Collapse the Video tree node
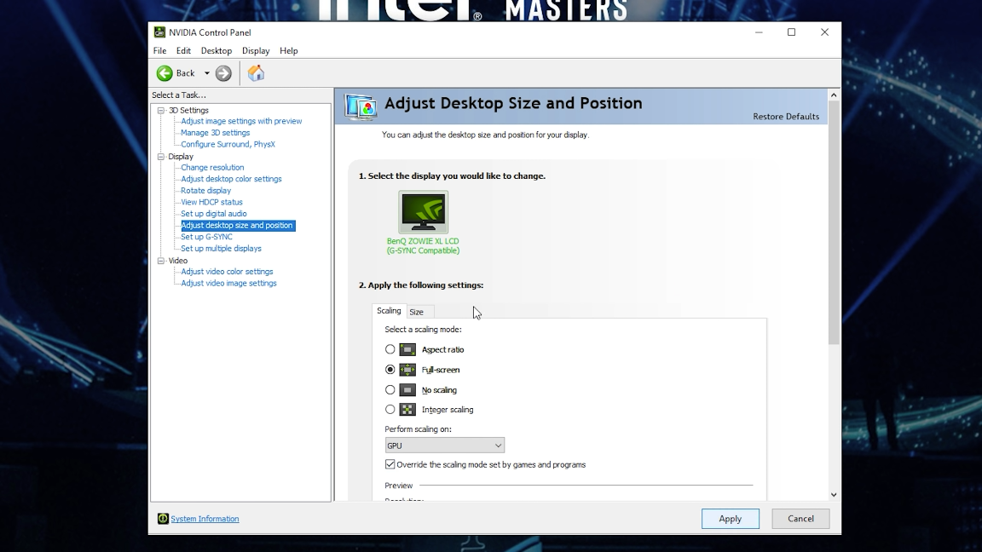Viewport: 982px width, 552px height. 161,261
